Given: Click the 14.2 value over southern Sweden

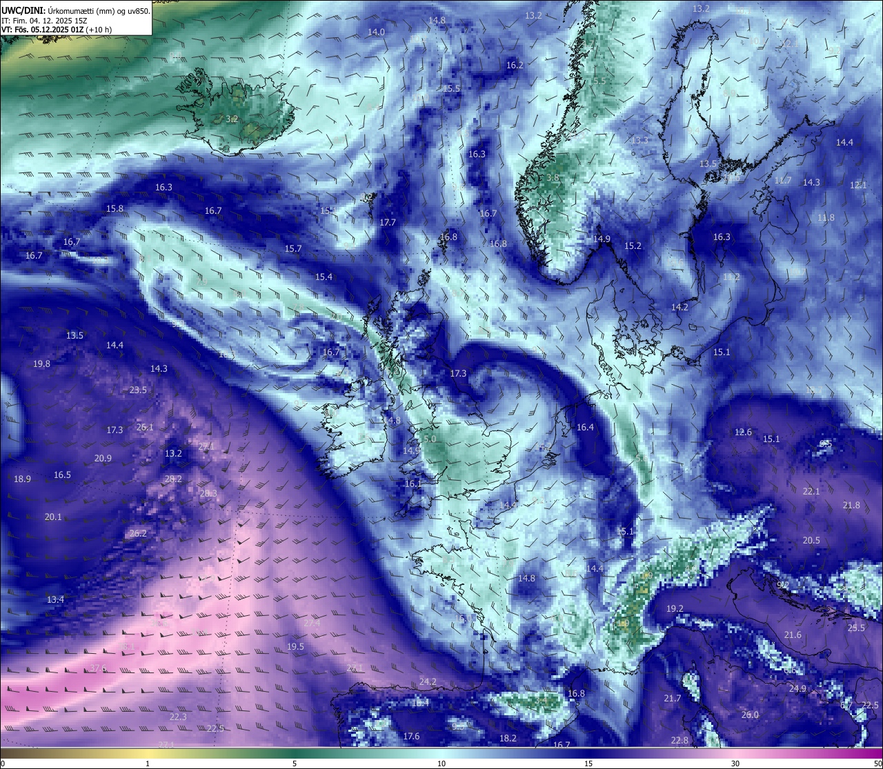Looking at the screenshot, I should click(x=679, y=307).
